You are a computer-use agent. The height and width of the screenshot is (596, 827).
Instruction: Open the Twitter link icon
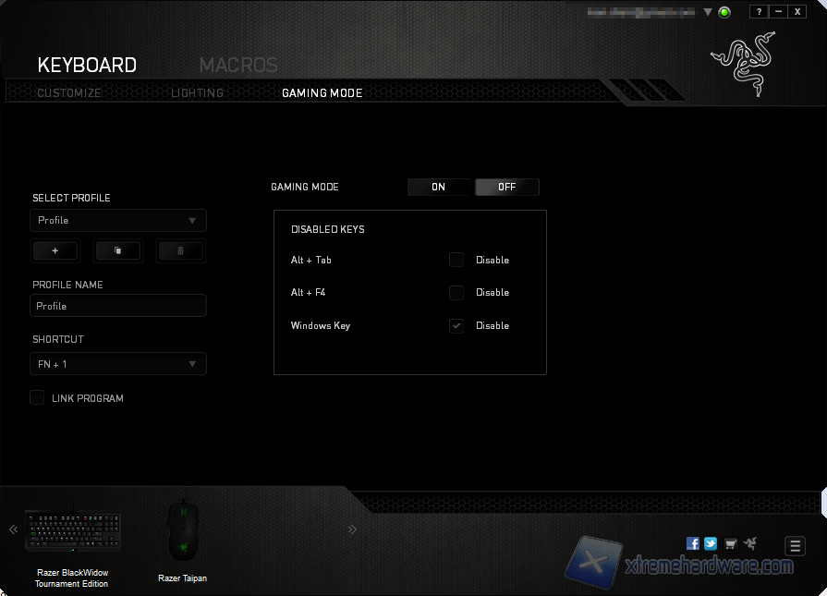point(711,544)
